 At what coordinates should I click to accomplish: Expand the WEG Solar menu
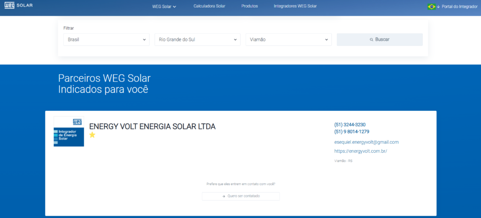pos(164,7)
